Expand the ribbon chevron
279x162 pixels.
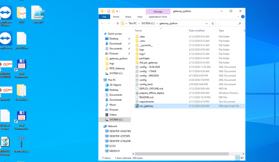238,17
